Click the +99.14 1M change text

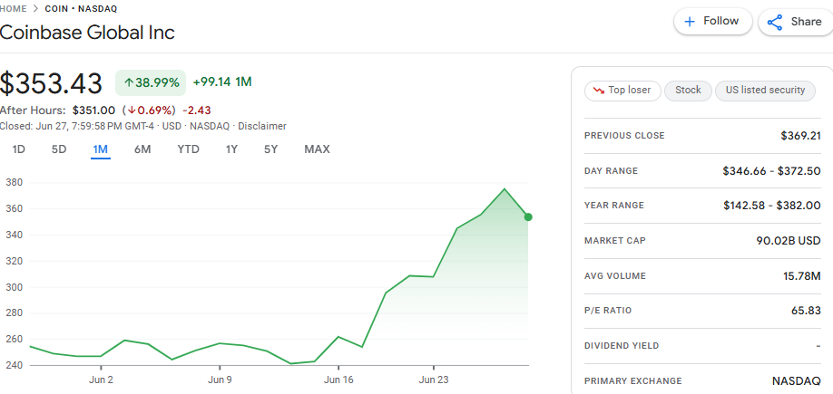222,82
